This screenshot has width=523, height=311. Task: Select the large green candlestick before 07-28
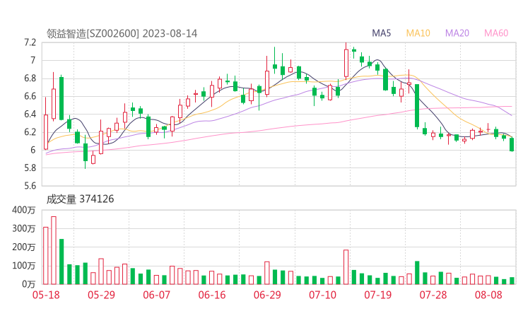tap(417, 106)
